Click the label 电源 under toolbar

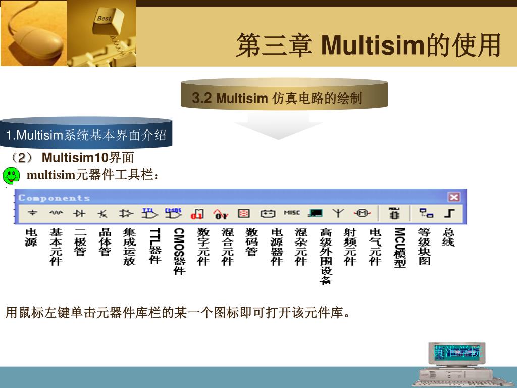[x=31, y=237]
